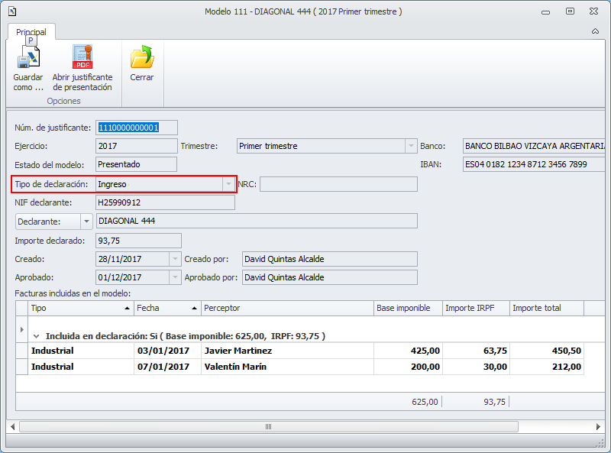Click the Perceptor column header
The width and height of the screenshot is (611, 453).
point(287,308)
